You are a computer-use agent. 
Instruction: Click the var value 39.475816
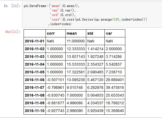[115, 87]
